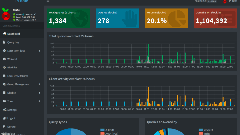This screenshot has width=240, height=135.
Task: Click the Total queries green box
Action: (68, 18)
